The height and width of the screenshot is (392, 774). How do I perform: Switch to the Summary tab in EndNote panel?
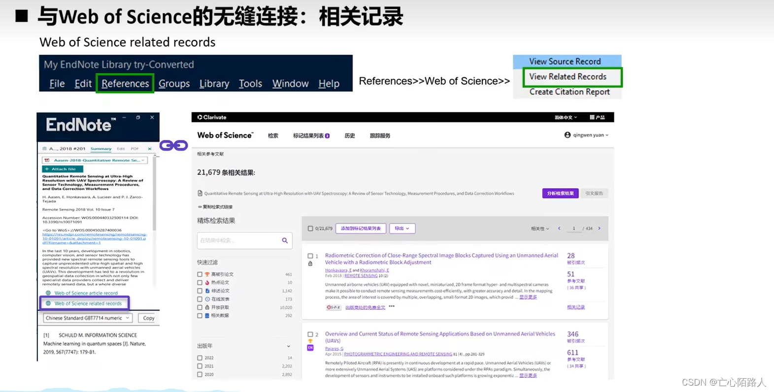pos(101,149)
